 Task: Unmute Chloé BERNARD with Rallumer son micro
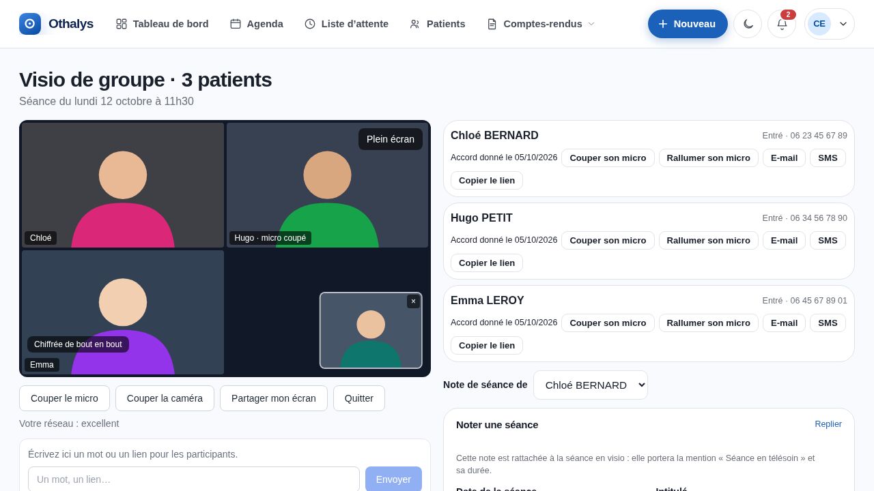[708, 158]
